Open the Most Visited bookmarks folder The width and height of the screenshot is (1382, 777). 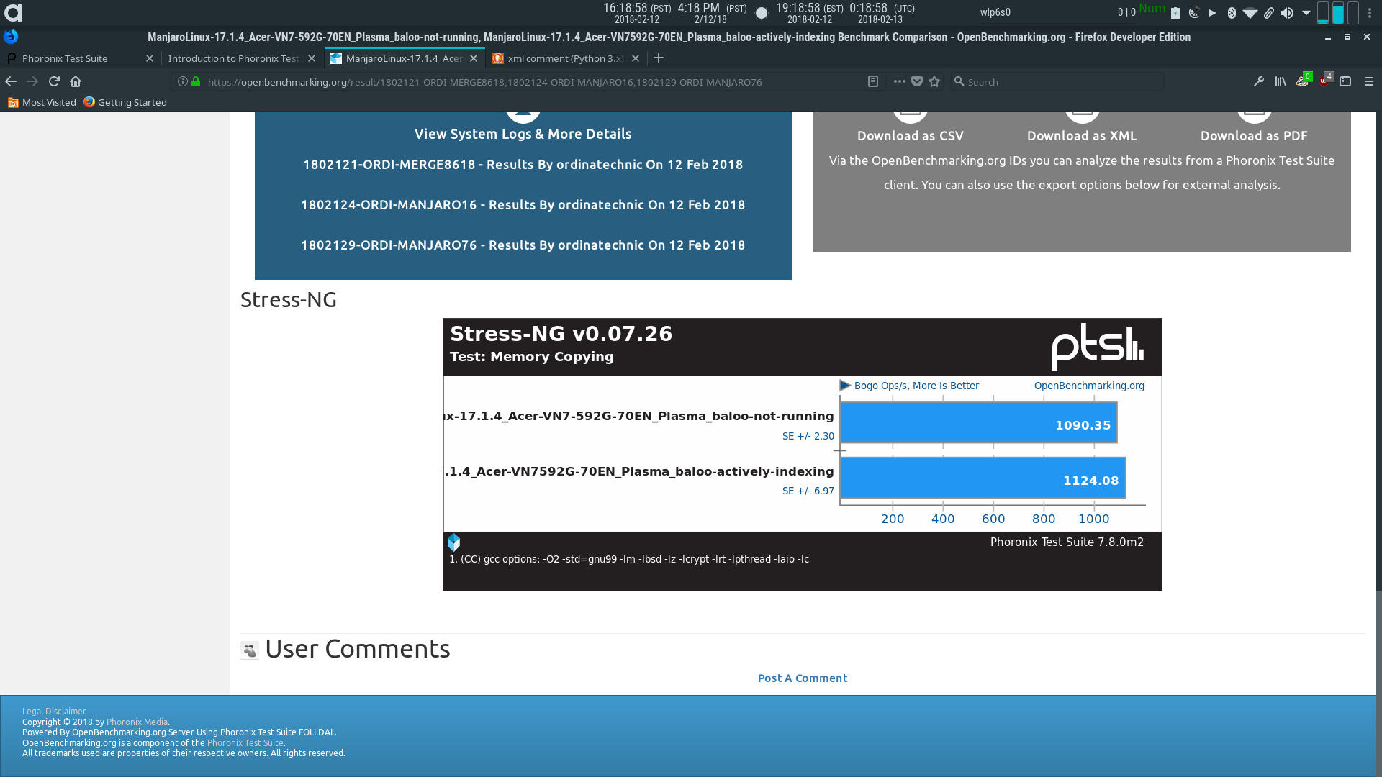(42, 102)
